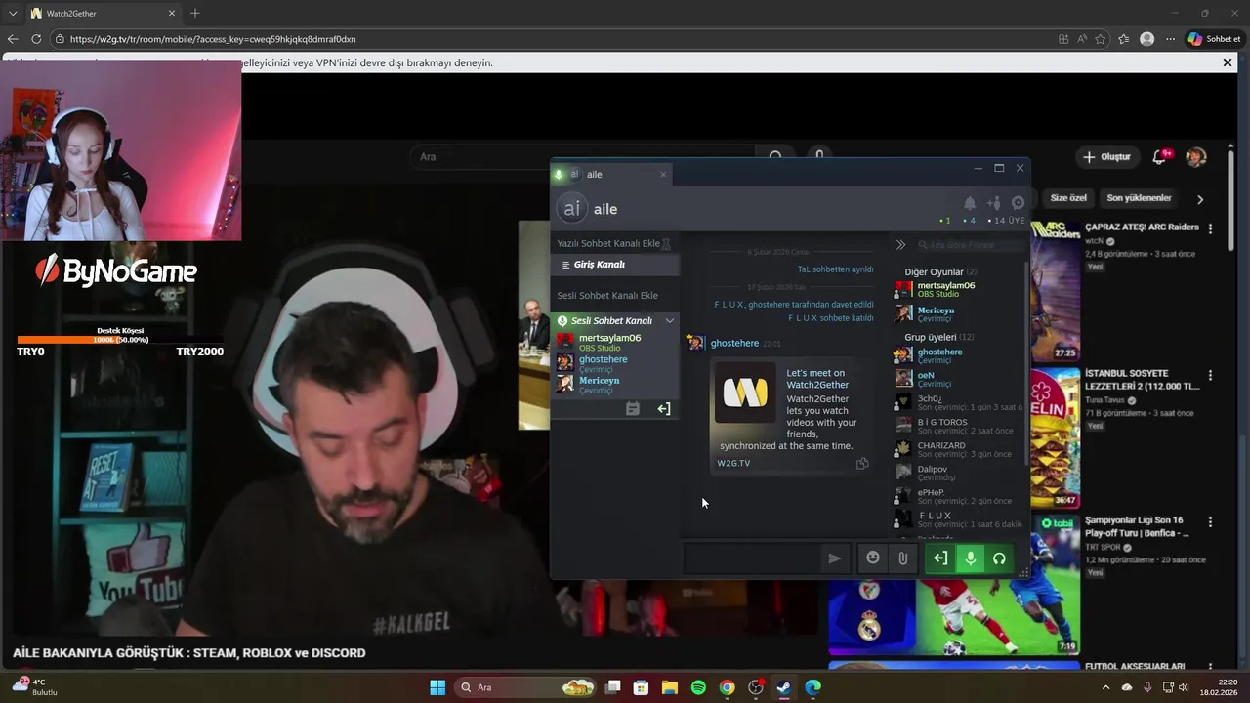The width and height of the screenshot is (1250, 703).
Task: Collapse the member list with double chevron
Action: [x=900, y=245]
